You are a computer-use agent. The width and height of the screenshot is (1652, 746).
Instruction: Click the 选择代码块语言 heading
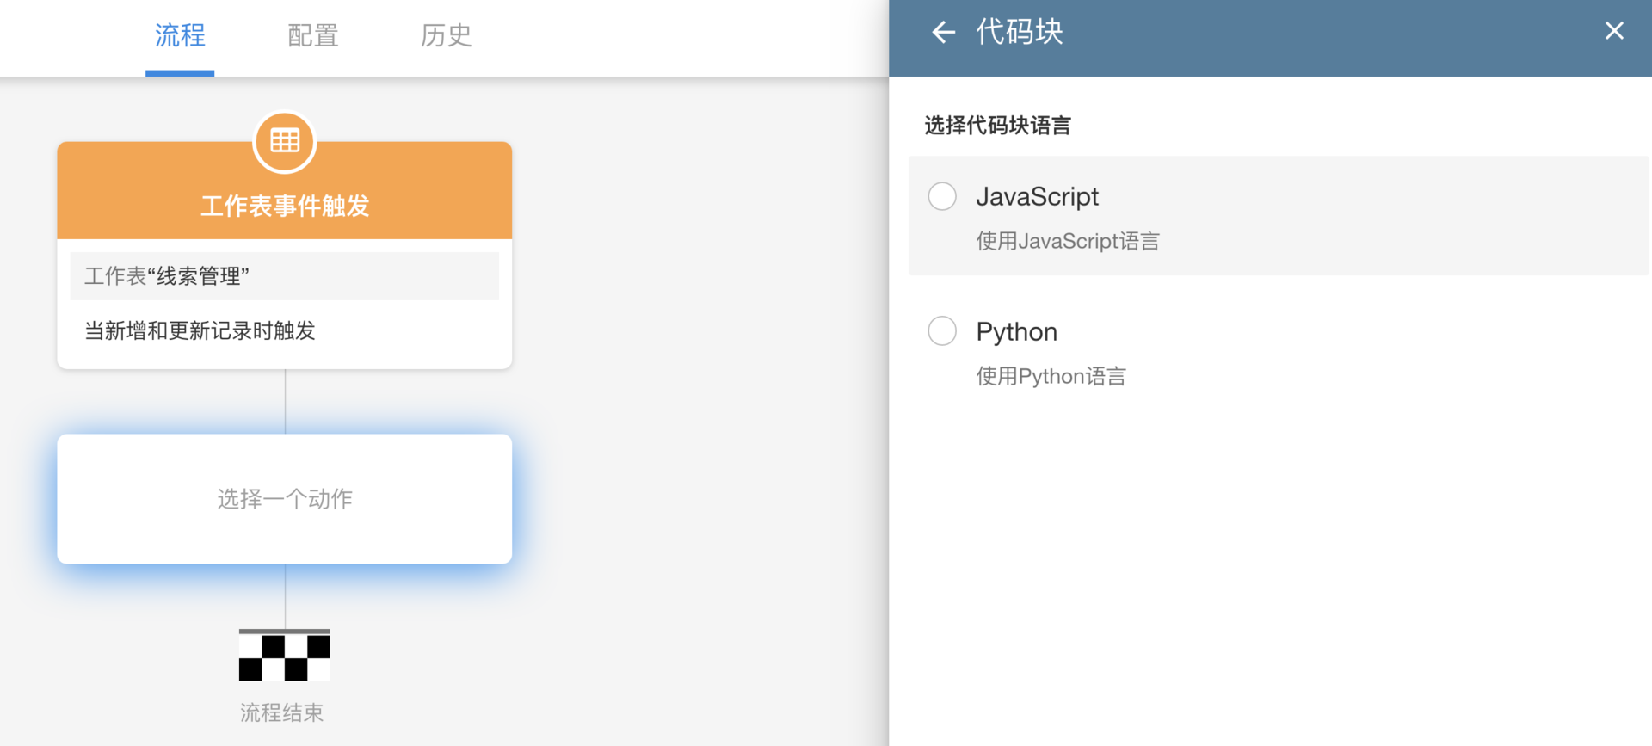tap(997, 126)
